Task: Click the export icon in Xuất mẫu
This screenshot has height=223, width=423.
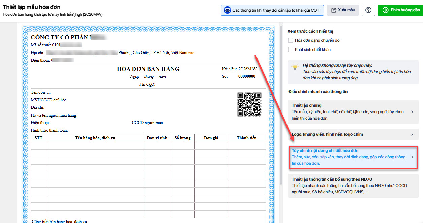Action: click(334, 10)
